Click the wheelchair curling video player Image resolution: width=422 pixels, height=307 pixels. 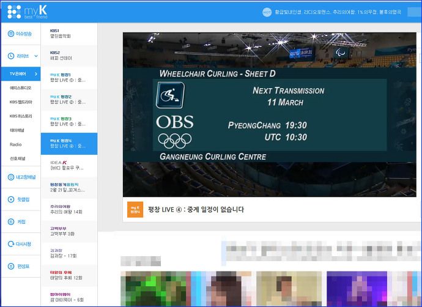point(269,114)
